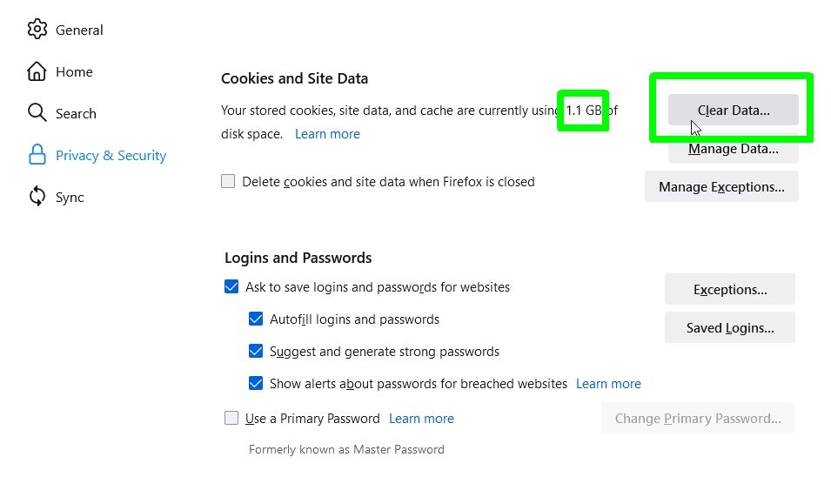
Task: Open Sync settings via sync arrows icon
Action: click(38, 197)
